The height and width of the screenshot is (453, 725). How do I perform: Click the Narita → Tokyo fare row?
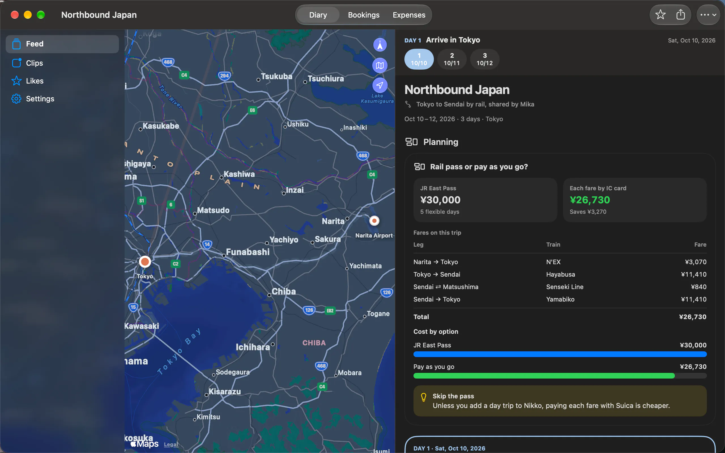[x=560, y=262]
